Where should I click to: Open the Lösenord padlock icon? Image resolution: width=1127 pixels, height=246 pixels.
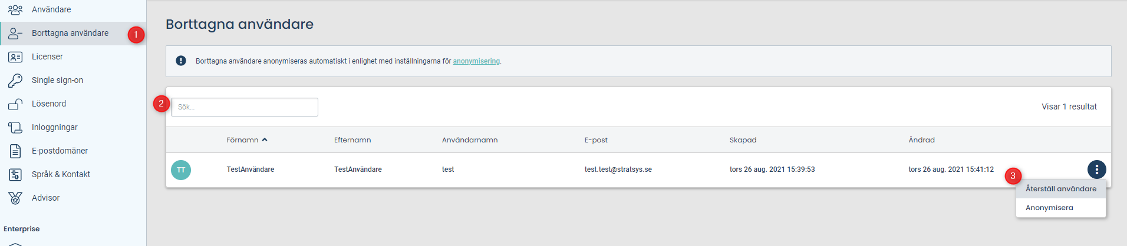(15, 104)
